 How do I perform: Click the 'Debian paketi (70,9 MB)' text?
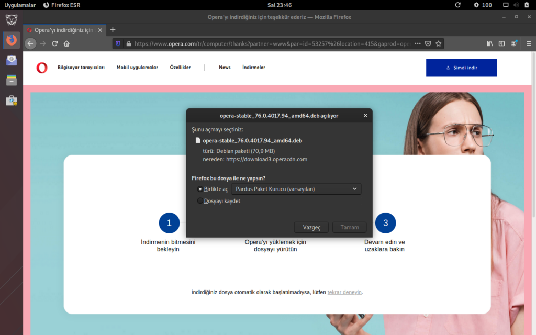pos(245,151)
